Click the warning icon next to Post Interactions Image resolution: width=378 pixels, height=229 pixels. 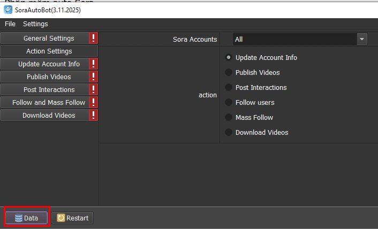93,90
